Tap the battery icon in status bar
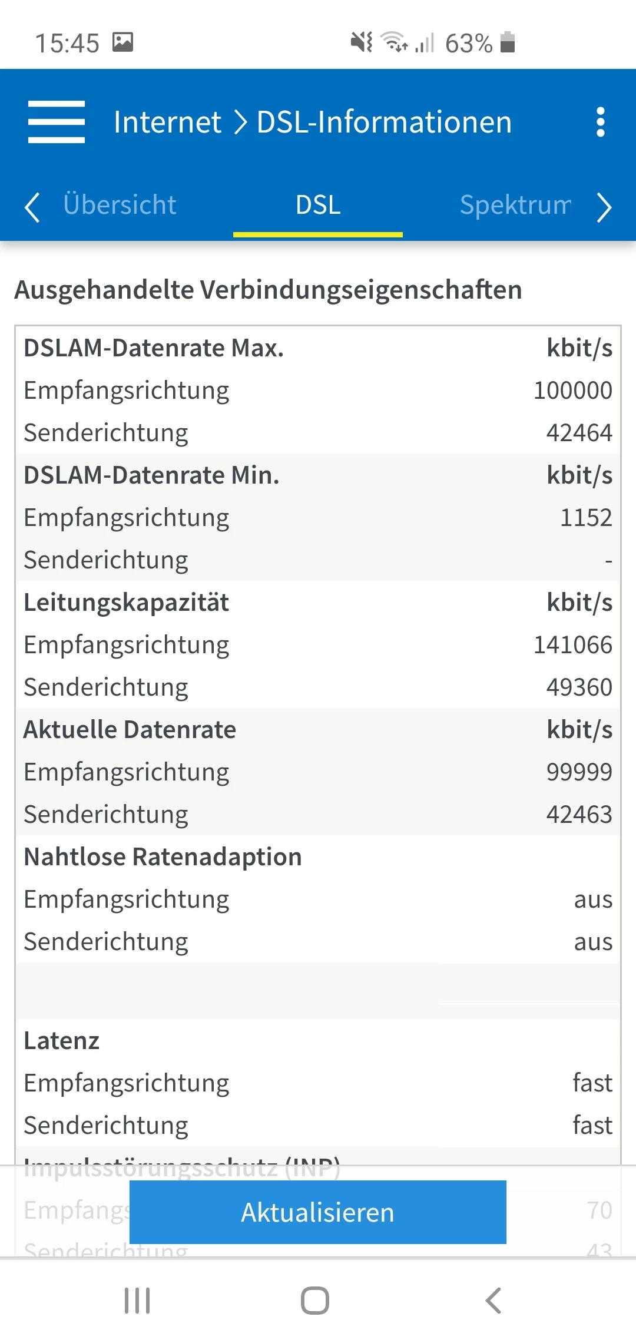Image resolution: width=636 pixels, height=1343 pixels. click(508, 42)
